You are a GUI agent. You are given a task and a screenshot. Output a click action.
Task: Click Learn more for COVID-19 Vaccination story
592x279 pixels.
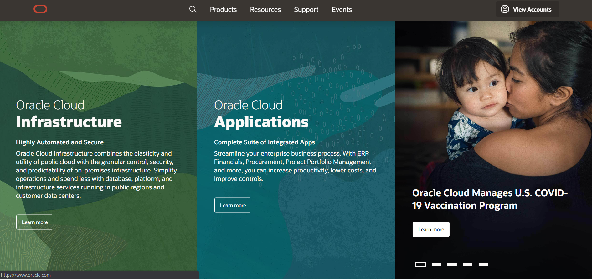click(x=431, y=229)
